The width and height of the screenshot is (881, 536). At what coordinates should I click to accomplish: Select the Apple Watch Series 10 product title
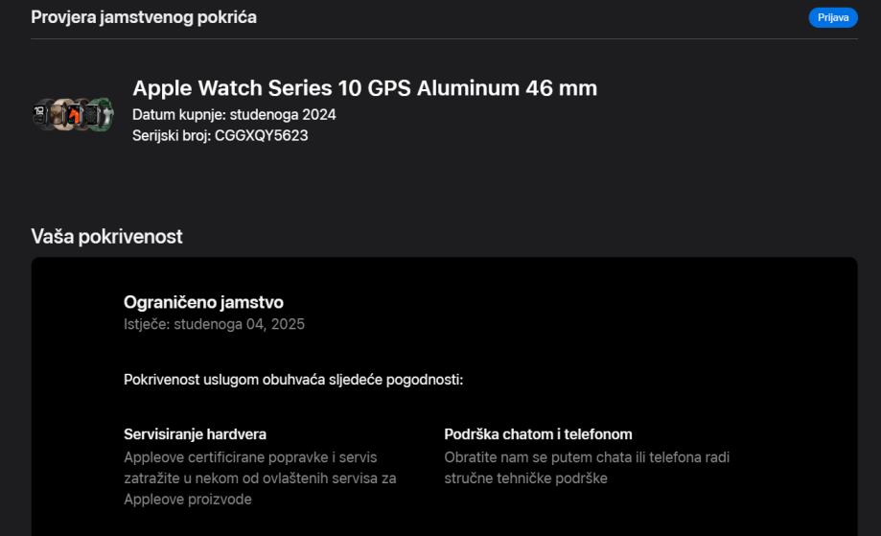[364, 88]
